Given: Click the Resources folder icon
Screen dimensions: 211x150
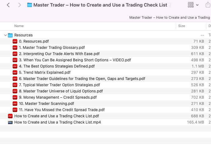Looking at the screenshot, I should (x=10, y=35).
